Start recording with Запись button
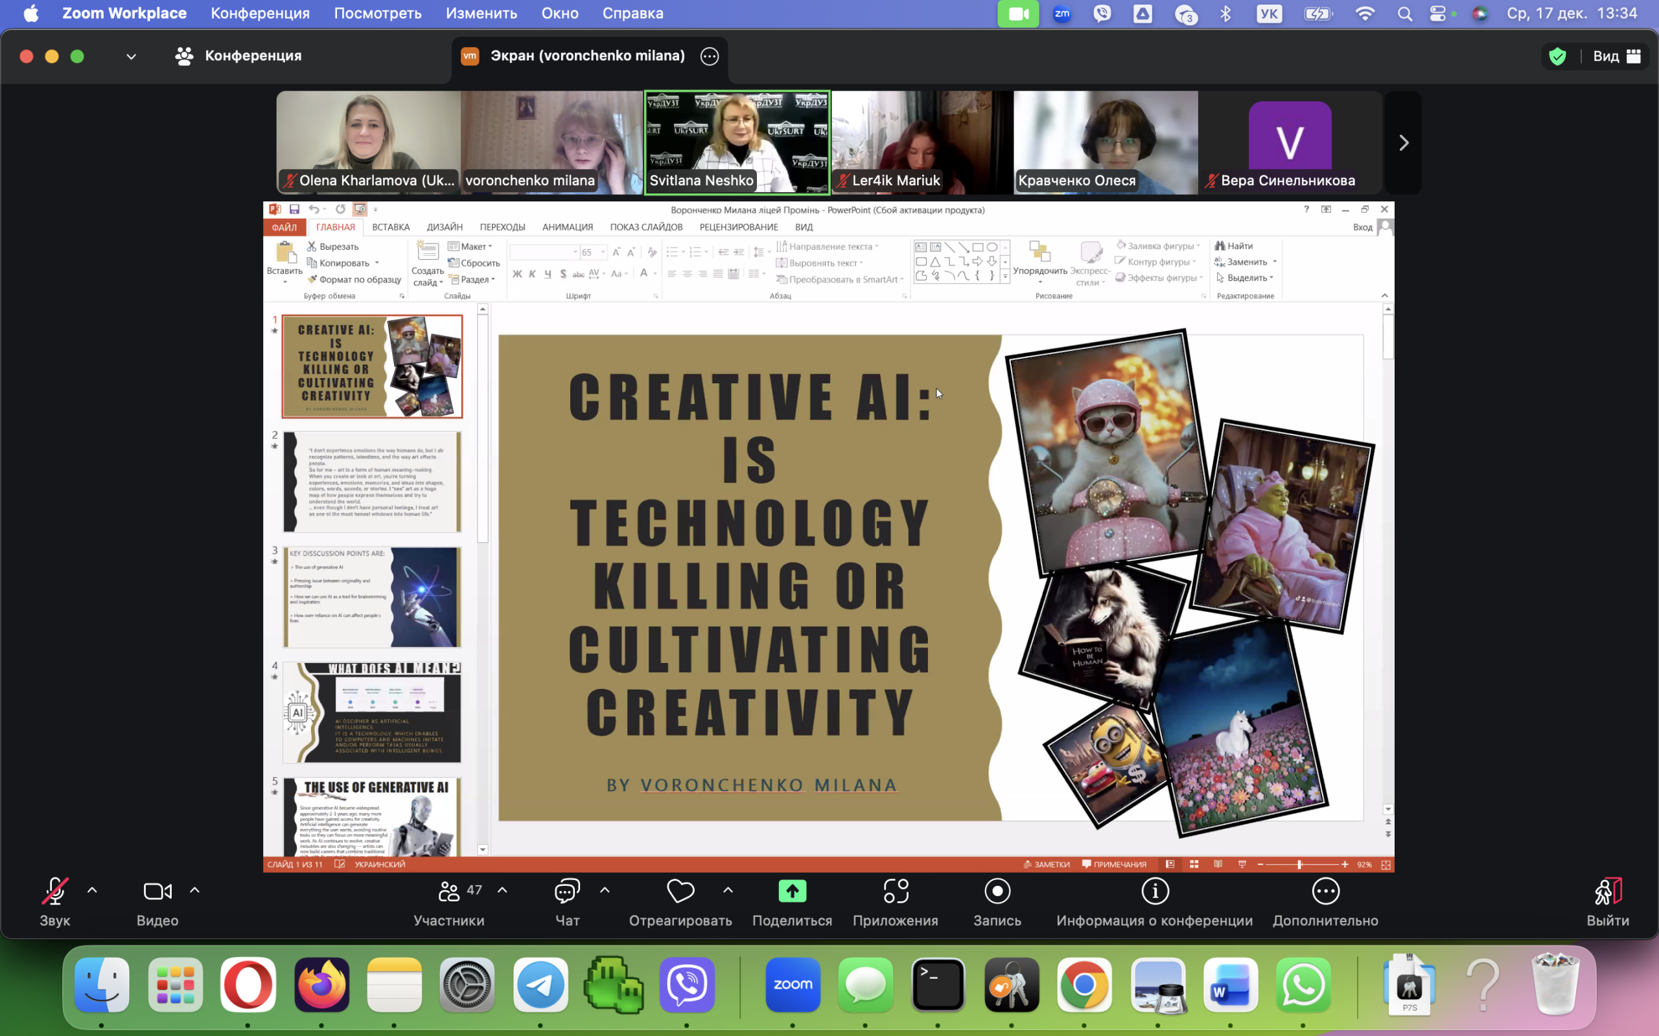The width and height of the screenshot is (1659, 1036). pos(997,891)
